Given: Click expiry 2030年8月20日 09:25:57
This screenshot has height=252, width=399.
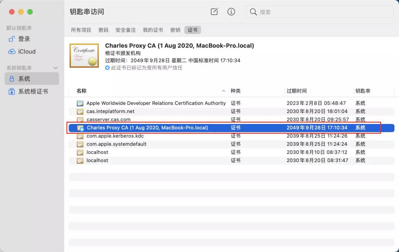Looking at the screenshot, I should click(x=318, y=120).
